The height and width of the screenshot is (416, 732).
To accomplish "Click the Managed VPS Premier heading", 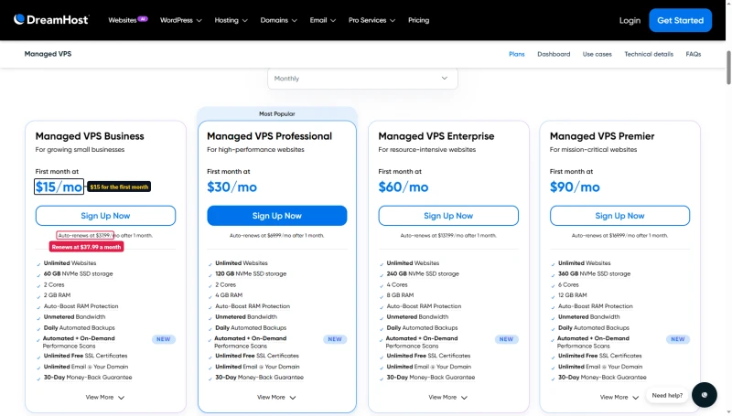I will pos(602,136).
